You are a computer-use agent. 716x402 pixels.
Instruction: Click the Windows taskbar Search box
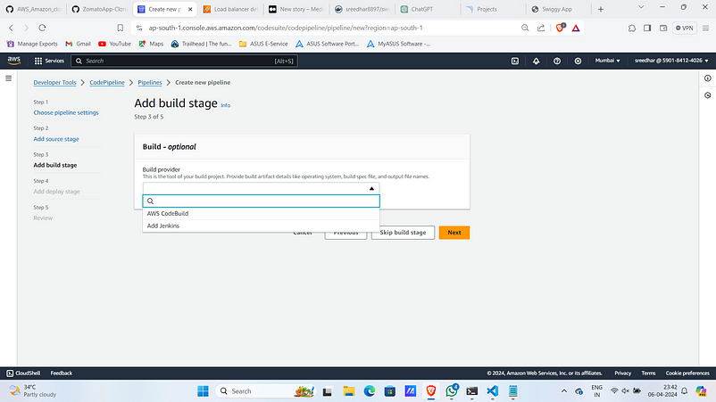coord(265,391)
